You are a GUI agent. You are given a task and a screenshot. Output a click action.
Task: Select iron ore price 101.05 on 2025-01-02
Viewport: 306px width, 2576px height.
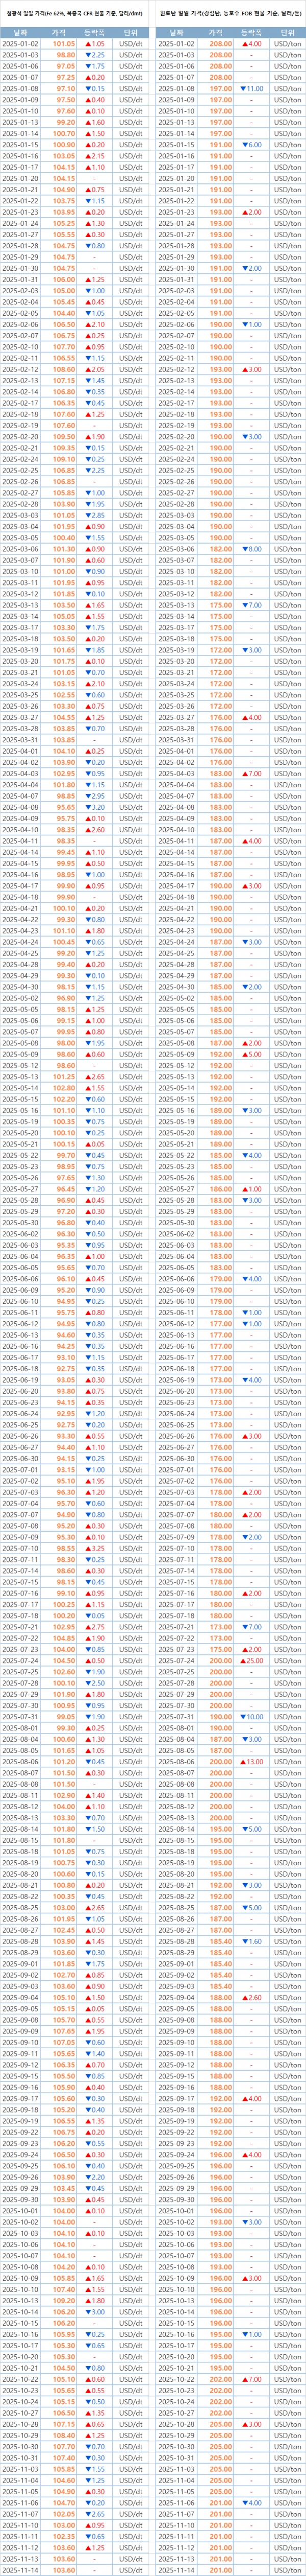pos(64,44)
